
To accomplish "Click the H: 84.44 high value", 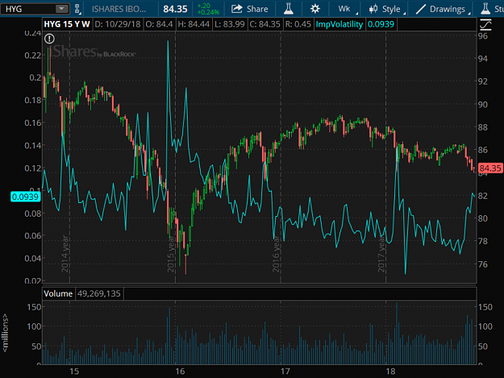I will (x=194, y=24).
